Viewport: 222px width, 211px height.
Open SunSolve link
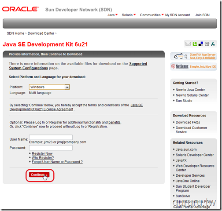pyautogui.click(x=183, y=196)
